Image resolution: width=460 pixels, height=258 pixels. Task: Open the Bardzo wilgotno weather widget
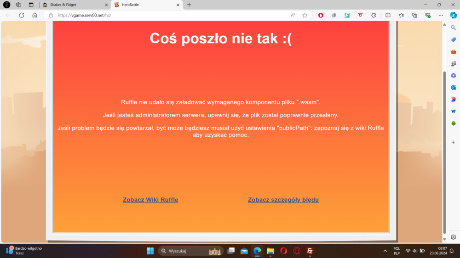point(24,251)
